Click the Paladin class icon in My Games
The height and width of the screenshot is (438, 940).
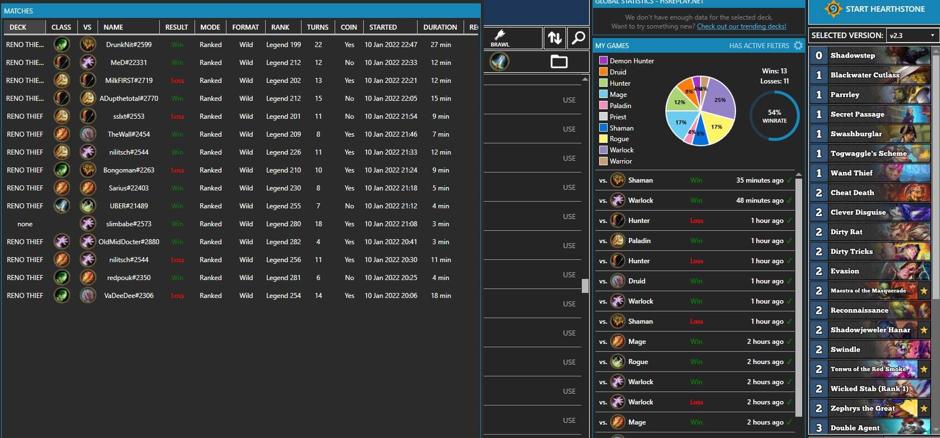pyautogui.click(x=618, y=241)
